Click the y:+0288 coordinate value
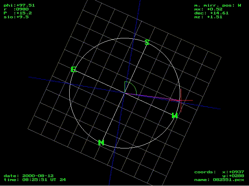The height and width of the screenshot is (186, 249). [233, 176]
